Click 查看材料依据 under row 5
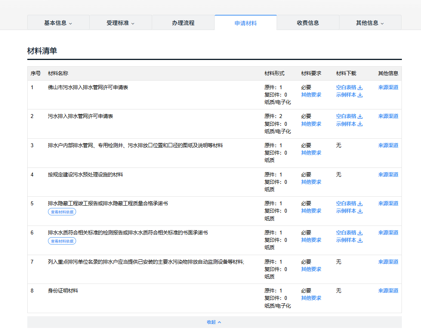 (x=62, y=212)
